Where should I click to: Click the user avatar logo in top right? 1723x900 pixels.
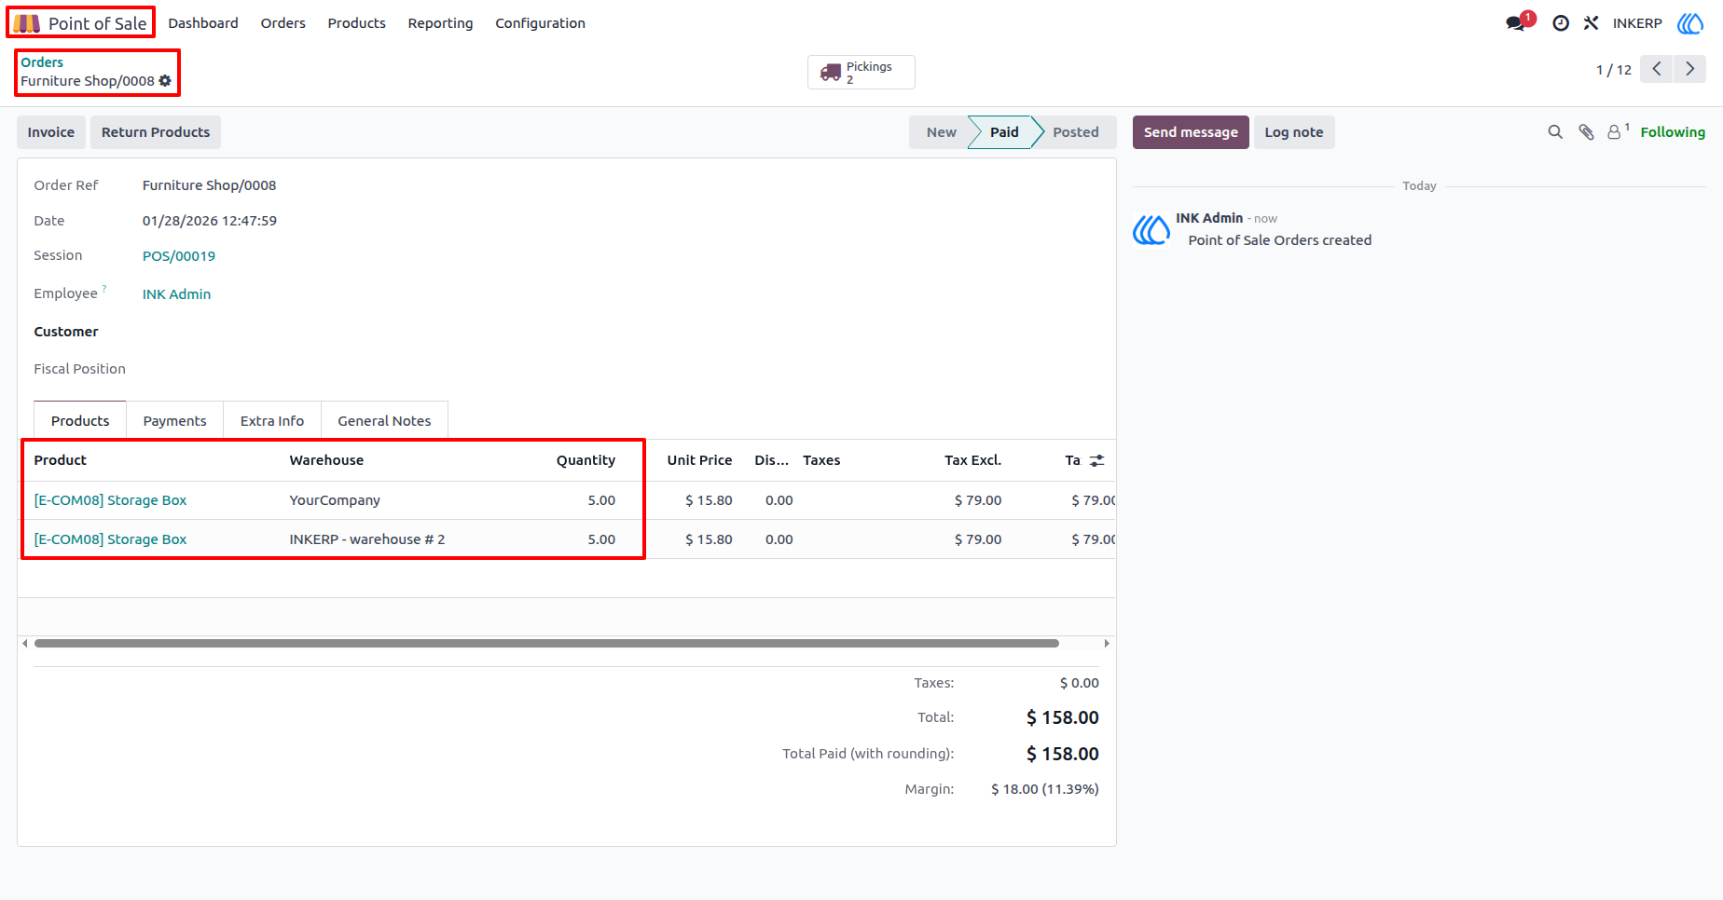[x=1690, y=23]
